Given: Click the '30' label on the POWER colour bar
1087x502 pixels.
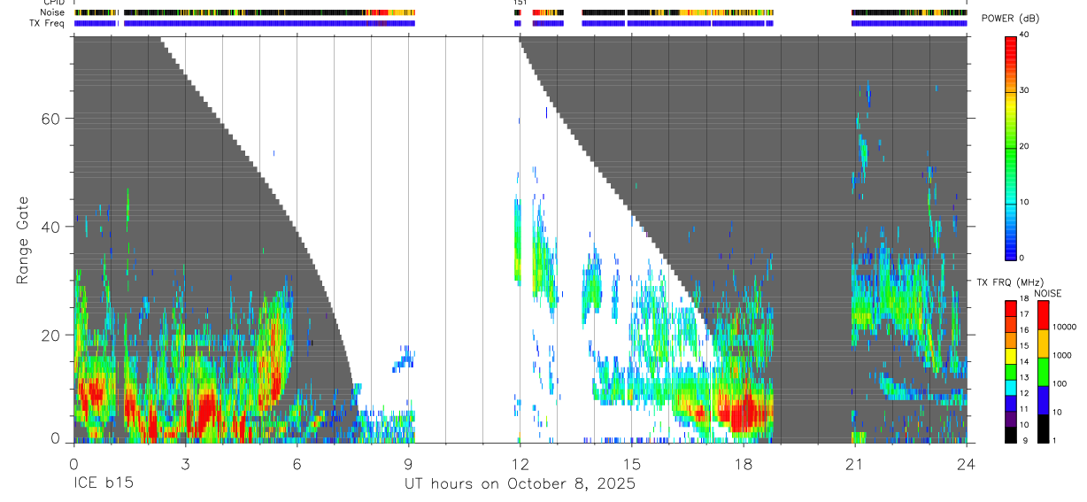Looking at the screenshot, I should (x=1025, y=91).
